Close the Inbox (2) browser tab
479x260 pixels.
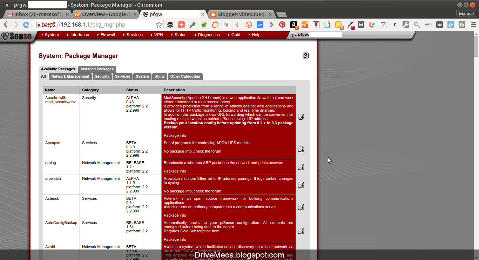tap(67, 14)
